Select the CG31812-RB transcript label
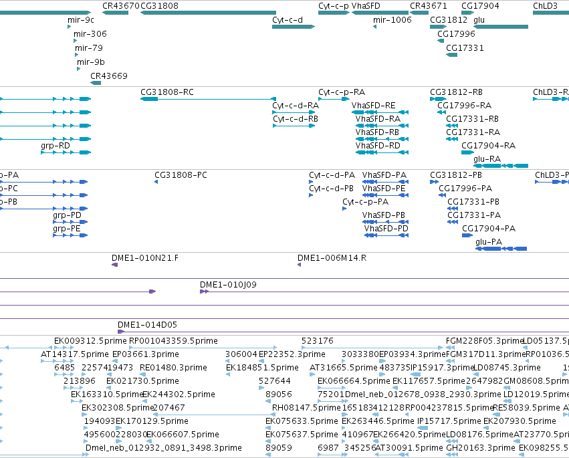Image resolution: width=569 pixels, height=458 pixels. pos(457,92)
